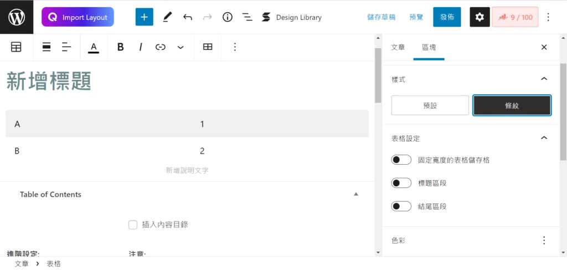The width and height of the screenshot is (567, 270).
Task: Change block alignment in toolbar
Action: (x=47, y=47)
